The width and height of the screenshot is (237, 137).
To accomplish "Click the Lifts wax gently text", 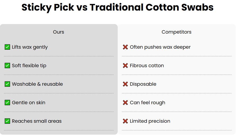I will tap(30, 47).
